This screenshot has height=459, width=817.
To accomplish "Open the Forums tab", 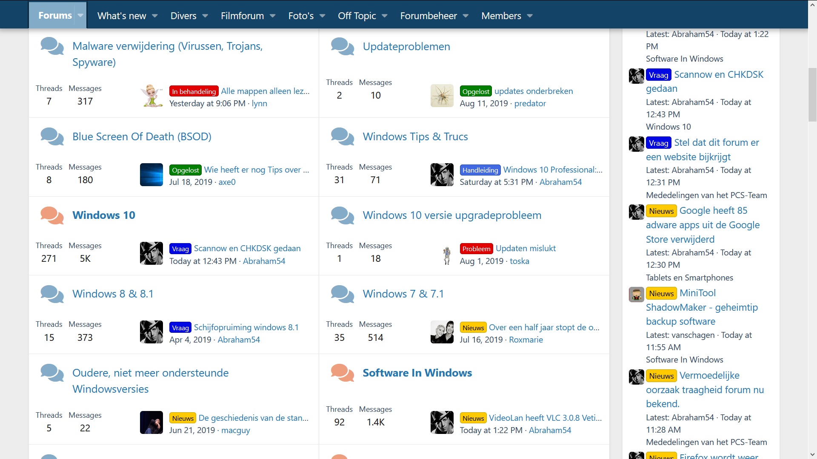I will point(55,15).
